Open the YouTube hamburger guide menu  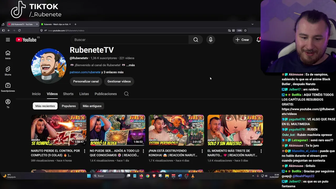point(8,40)
